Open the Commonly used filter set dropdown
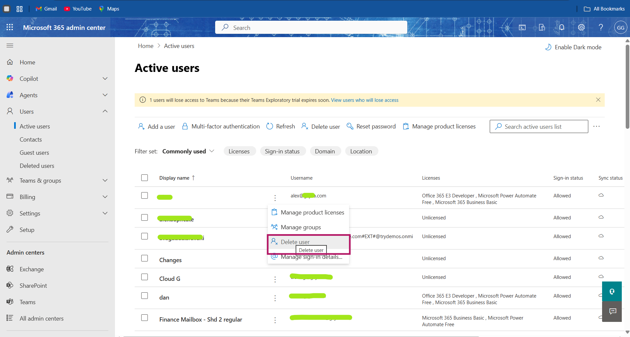630x337 pixels. (188, 151)
